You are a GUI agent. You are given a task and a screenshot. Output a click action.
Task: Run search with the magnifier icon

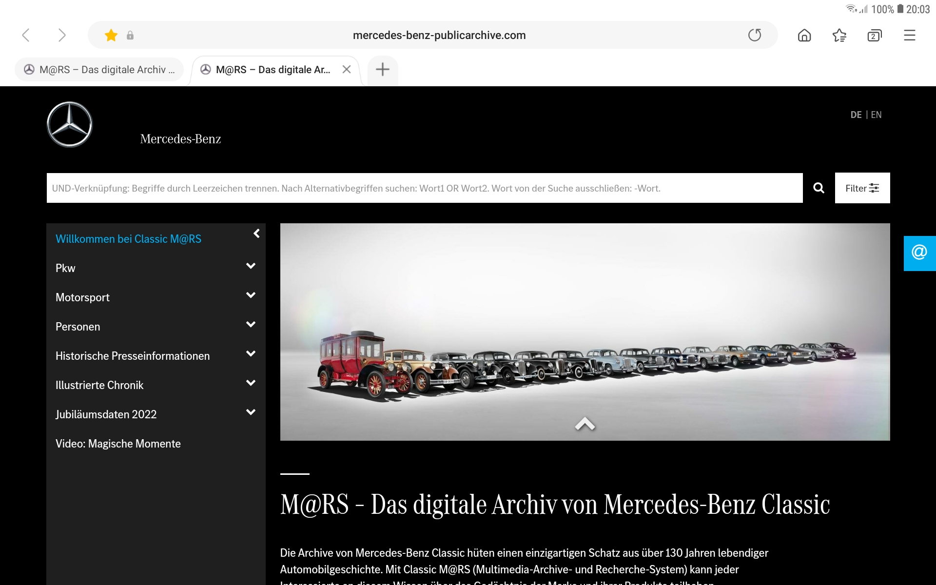(819, 188)
